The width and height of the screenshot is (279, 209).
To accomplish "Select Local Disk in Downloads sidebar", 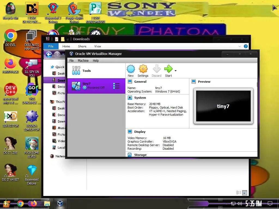I will point(59,147).
